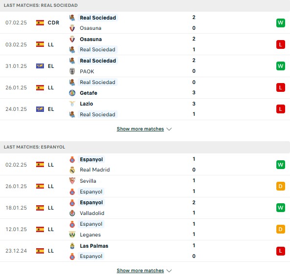Click the Getafe club crest icon
This screenshot has height=278, width=290.
point(72,93)
